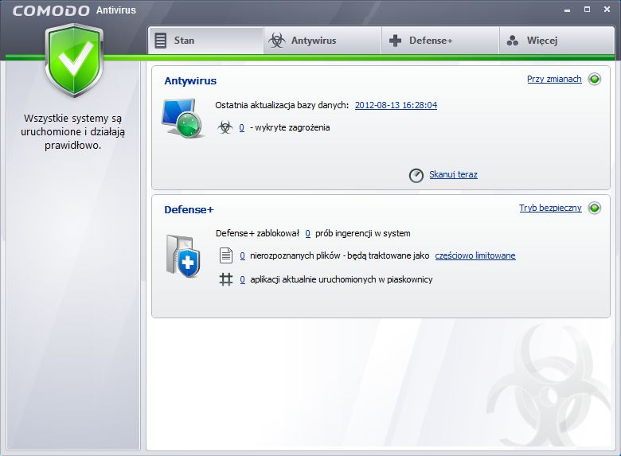Open the Defense+ tab

[x=440, y=41]
